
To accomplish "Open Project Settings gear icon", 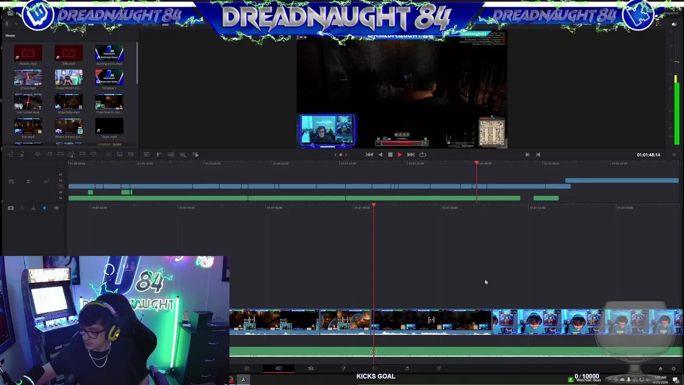I will pyautogui.click(x=673, y=368).
